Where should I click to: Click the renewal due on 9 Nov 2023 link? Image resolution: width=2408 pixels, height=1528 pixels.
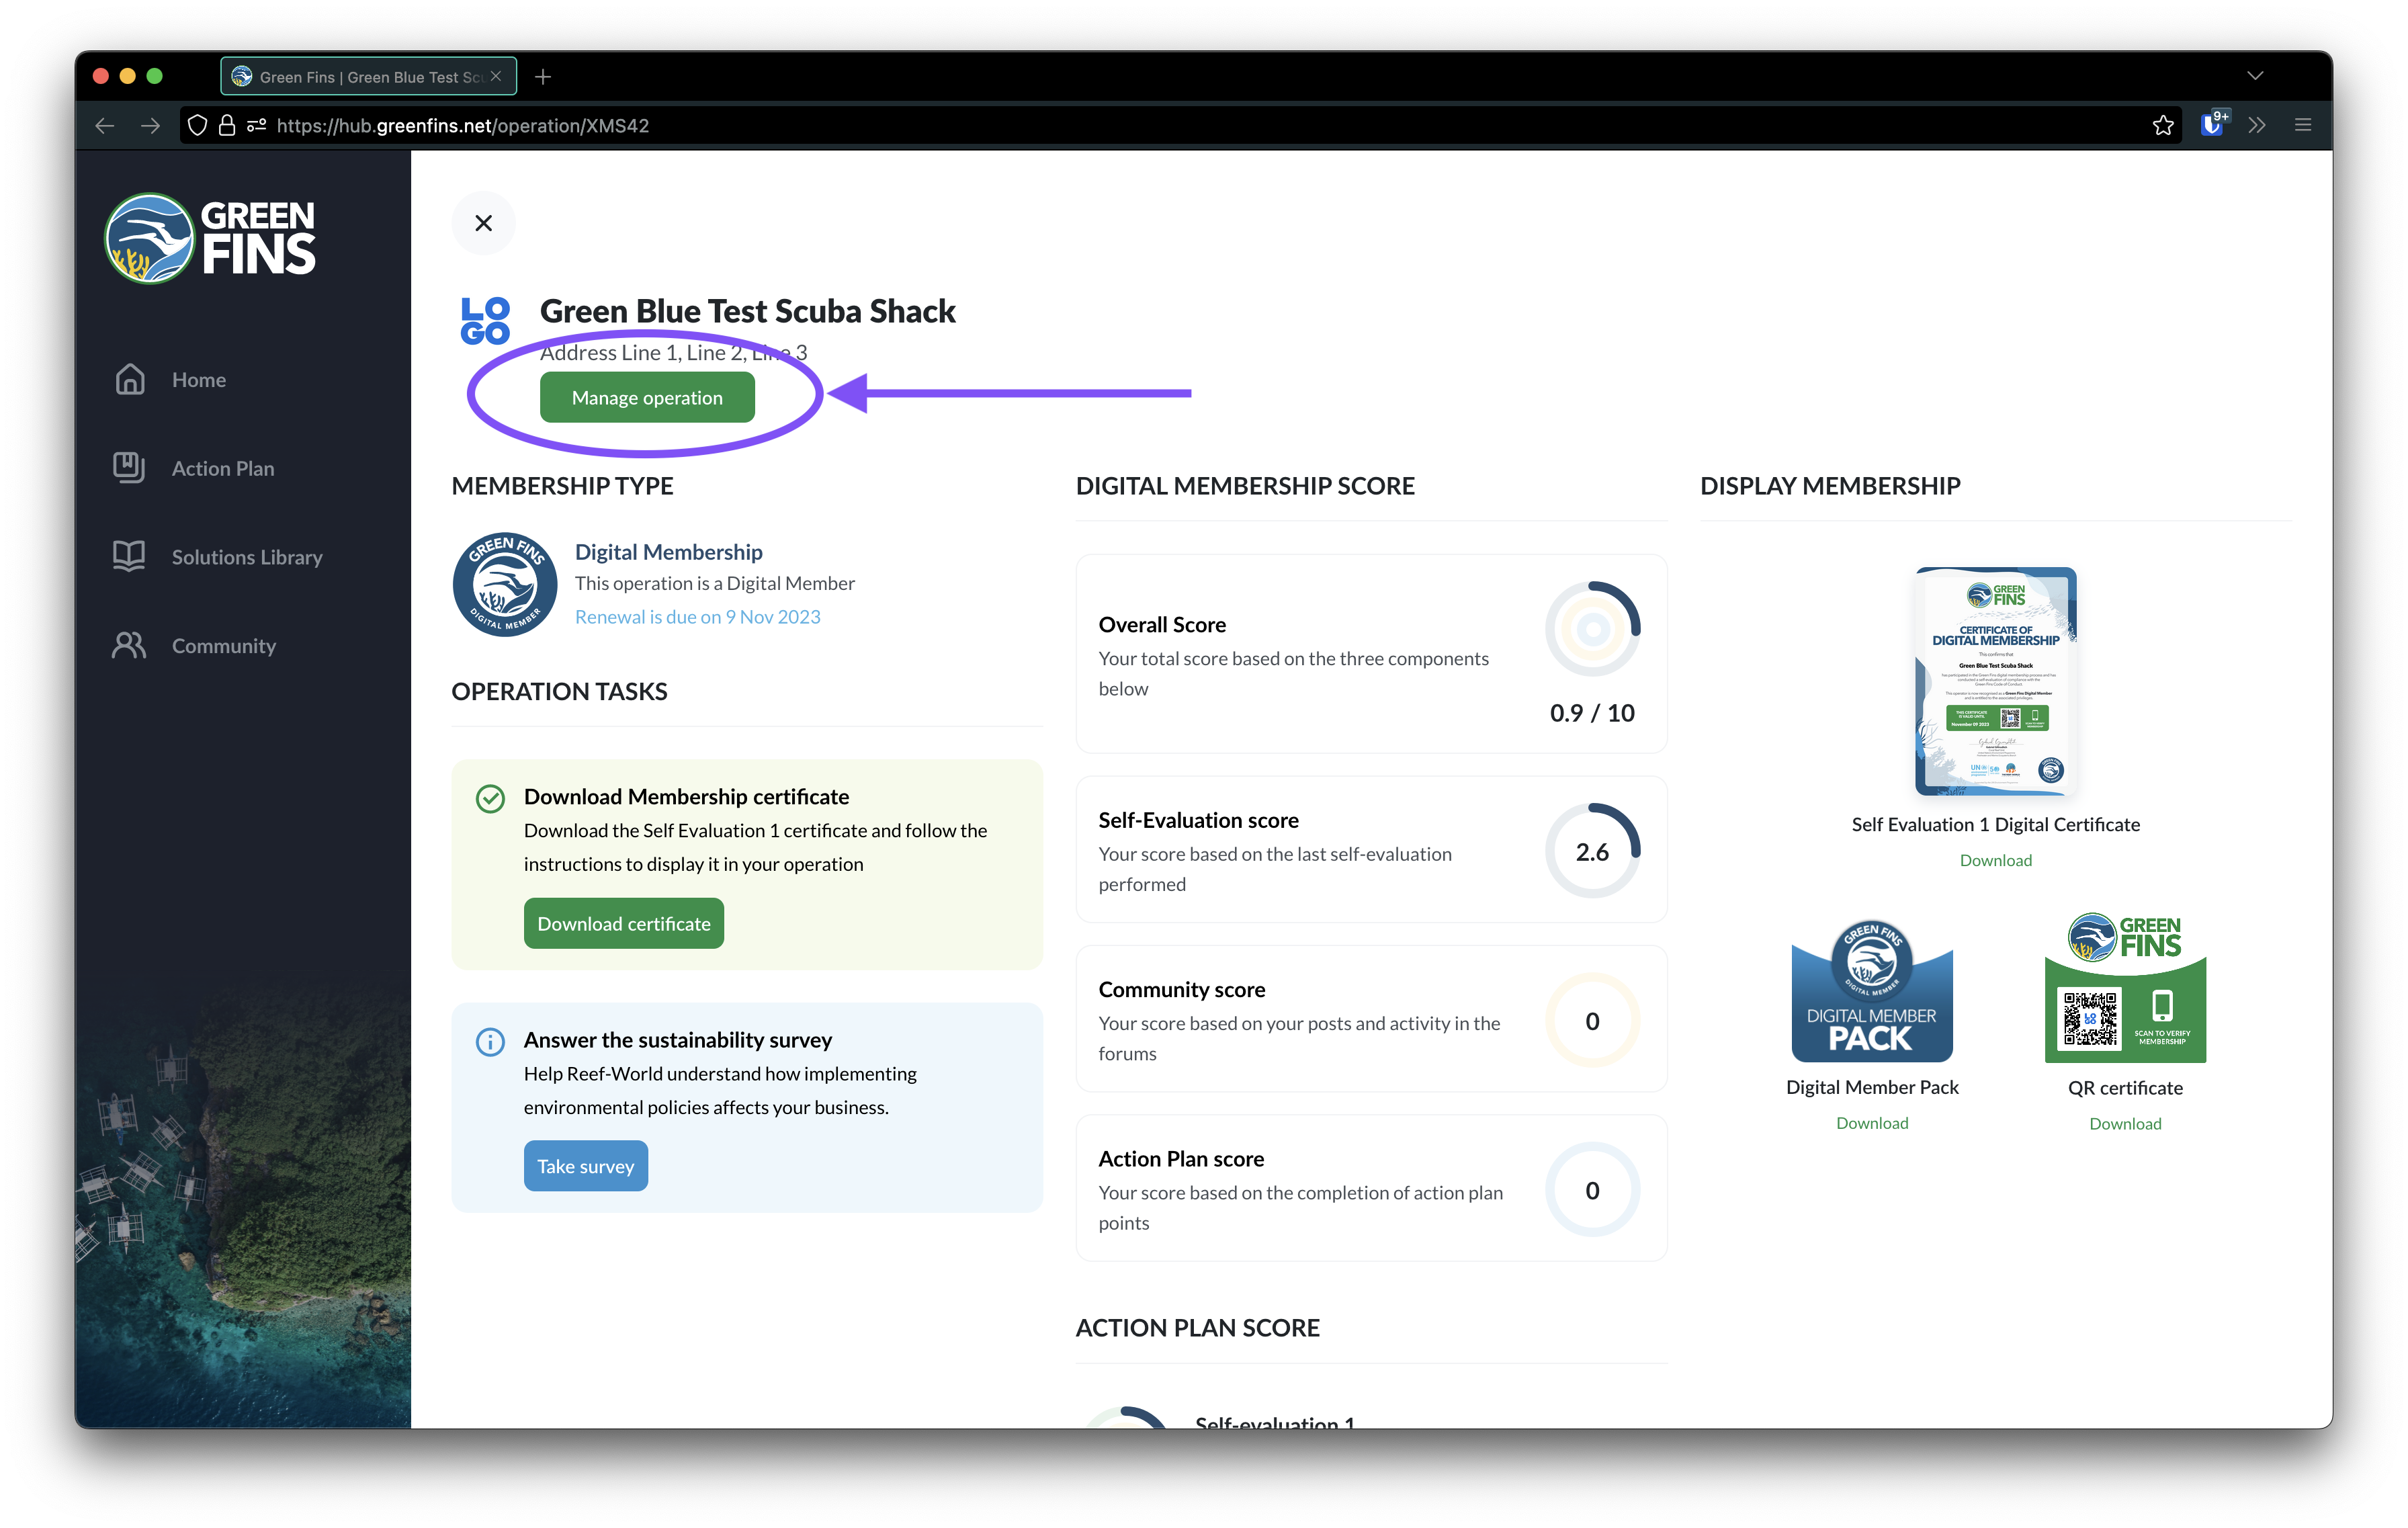pyautogui.click(x=697, y=617)
